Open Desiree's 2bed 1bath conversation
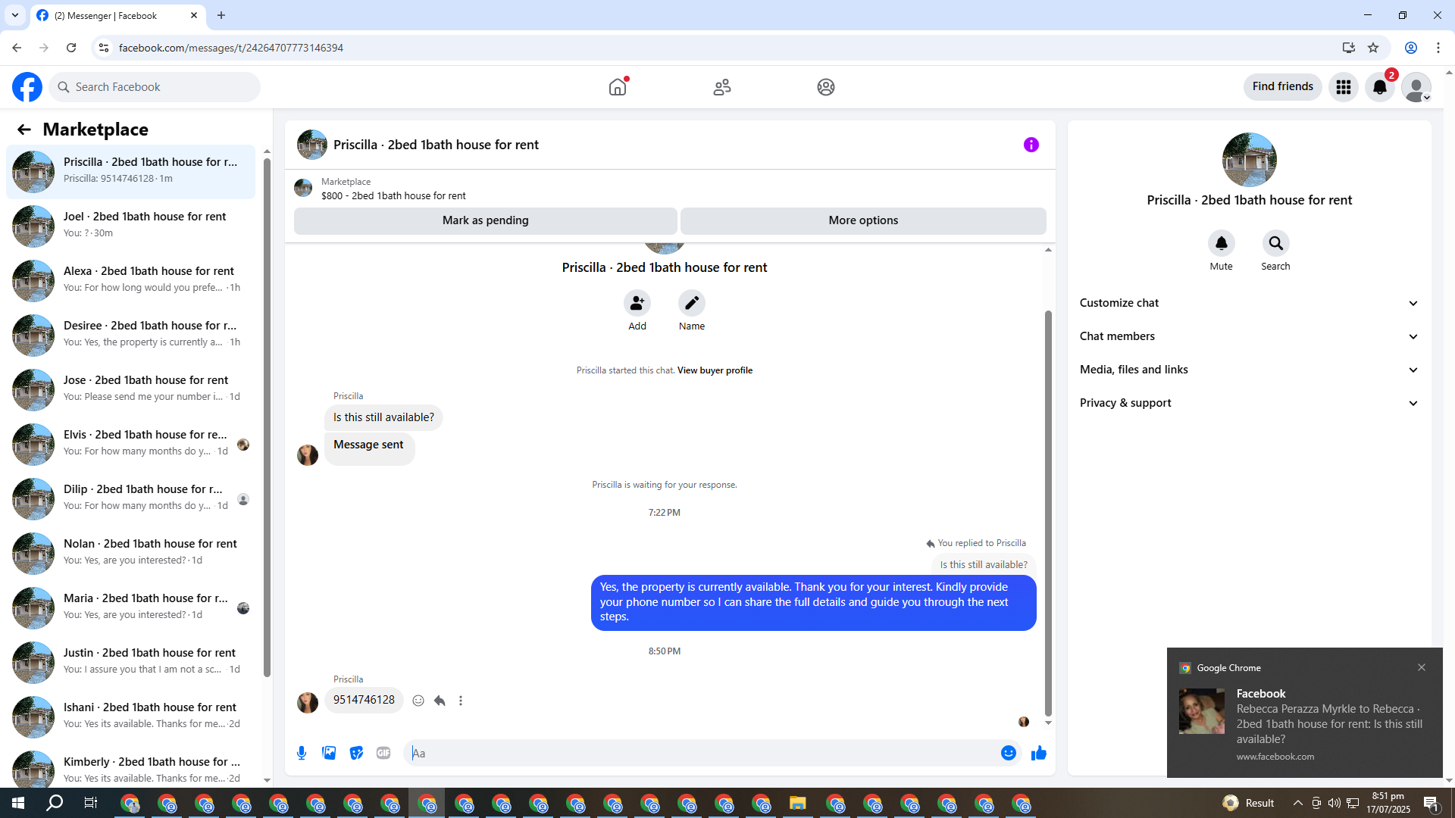Viewport: 1455px width, 818px height. pos(130,335)
